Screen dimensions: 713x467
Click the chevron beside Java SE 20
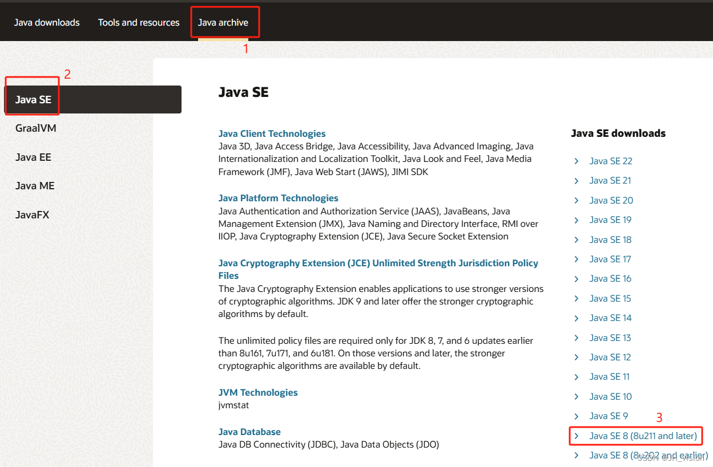(577, 201)
